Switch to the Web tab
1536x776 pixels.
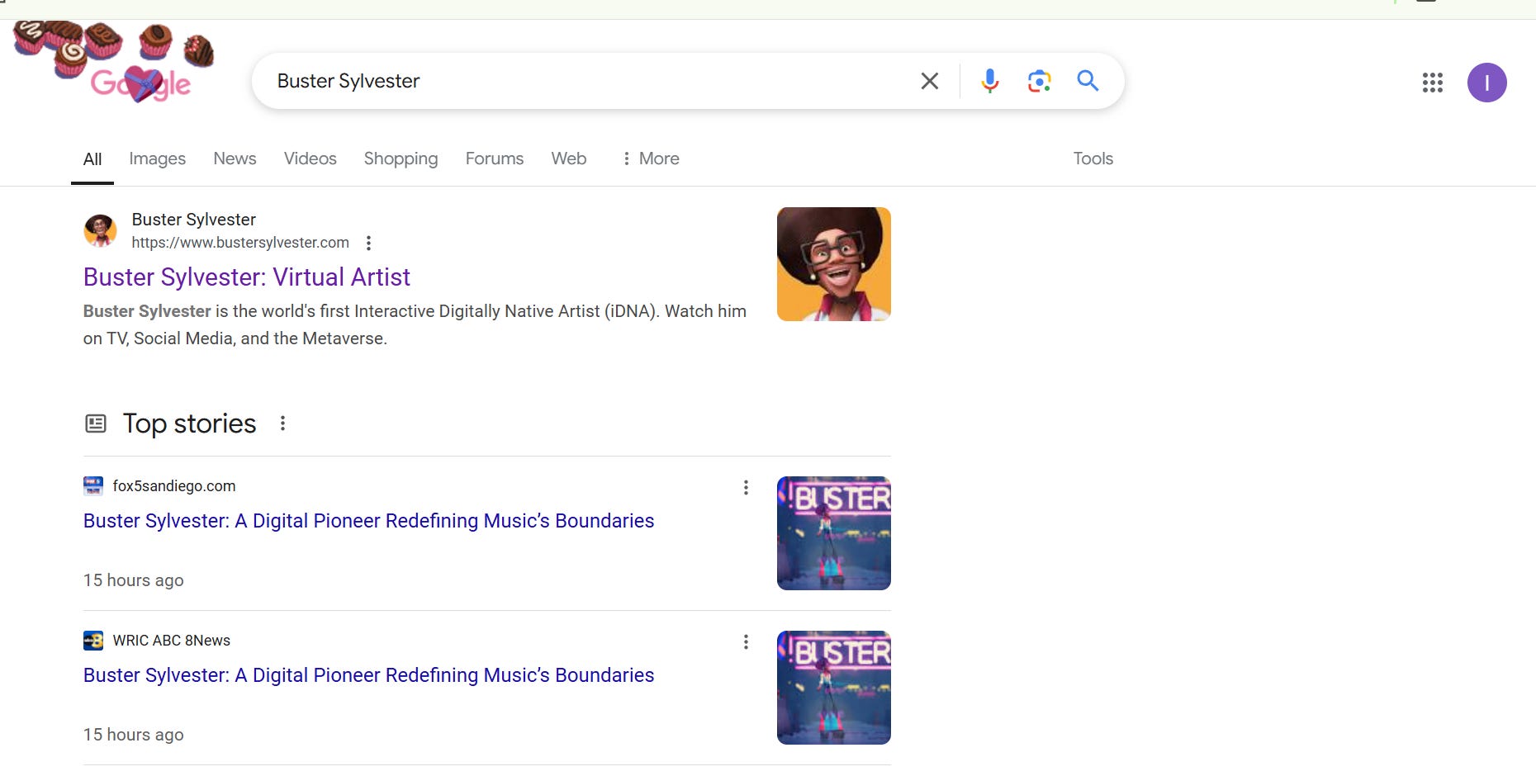click(x=568, y=159)
